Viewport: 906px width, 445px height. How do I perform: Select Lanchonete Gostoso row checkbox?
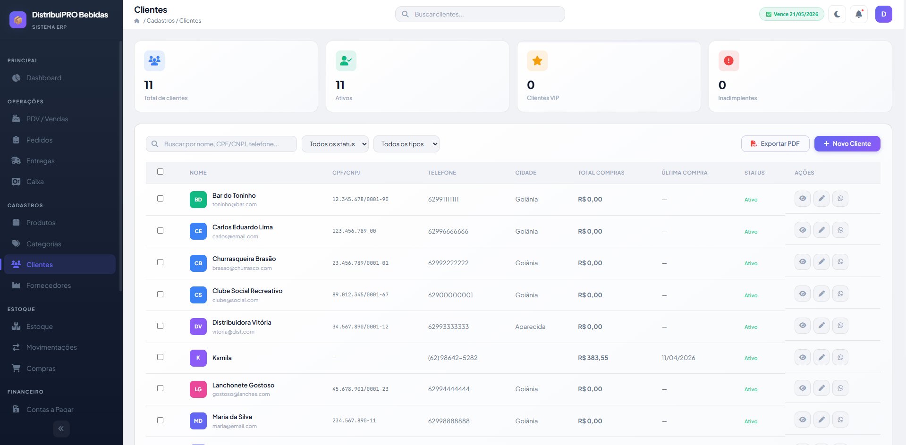tap(161, 388)
